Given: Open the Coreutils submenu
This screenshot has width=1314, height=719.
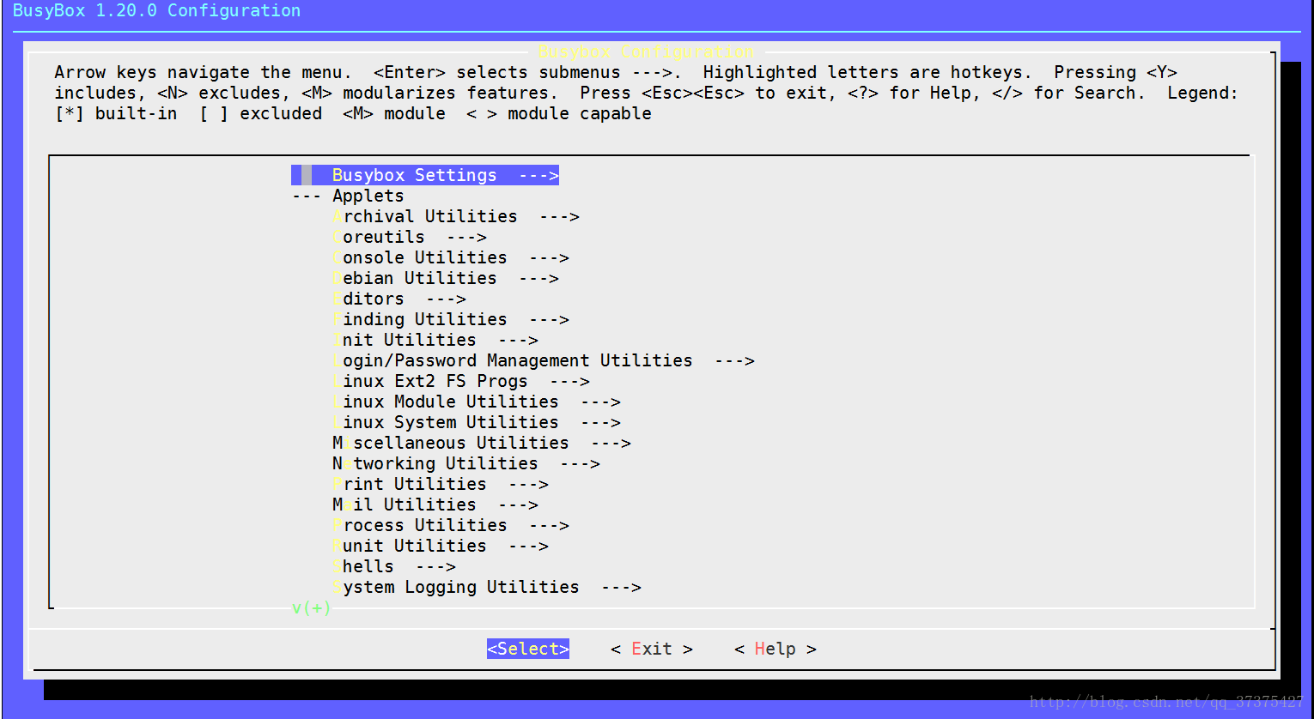Looking at the screenshot, I should pos(410,237).
